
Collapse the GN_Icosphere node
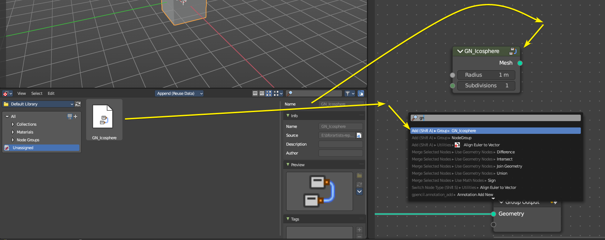coord(460,51)
